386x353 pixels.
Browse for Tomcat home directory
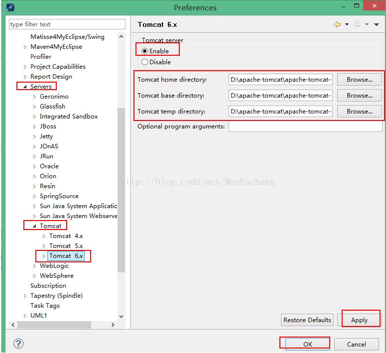click(359, 80)
